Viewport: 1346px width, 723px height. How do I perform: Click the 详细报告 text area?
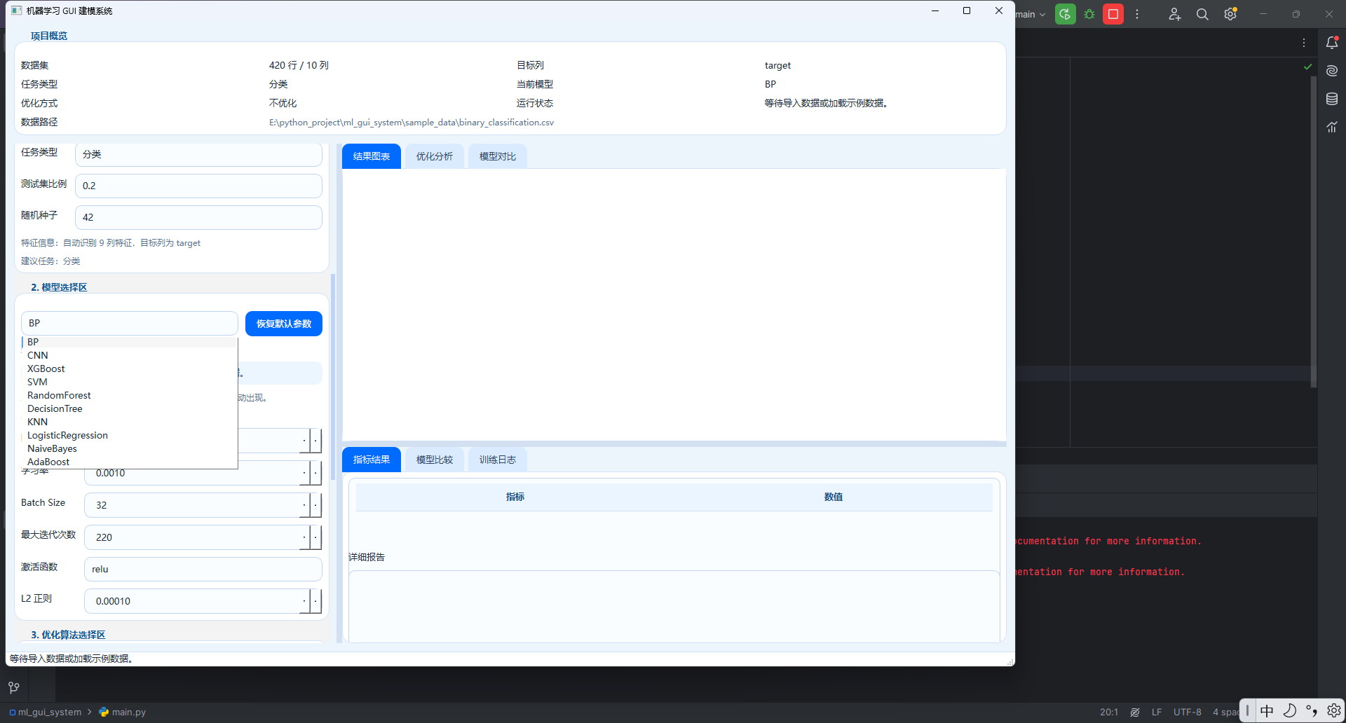pos(674,606)
